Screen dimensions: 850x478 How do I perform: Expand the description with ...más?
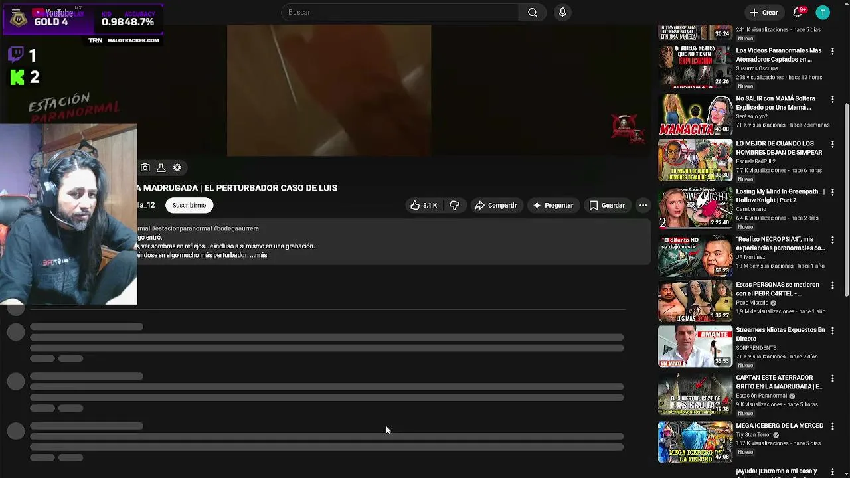(x=259, y=256)
